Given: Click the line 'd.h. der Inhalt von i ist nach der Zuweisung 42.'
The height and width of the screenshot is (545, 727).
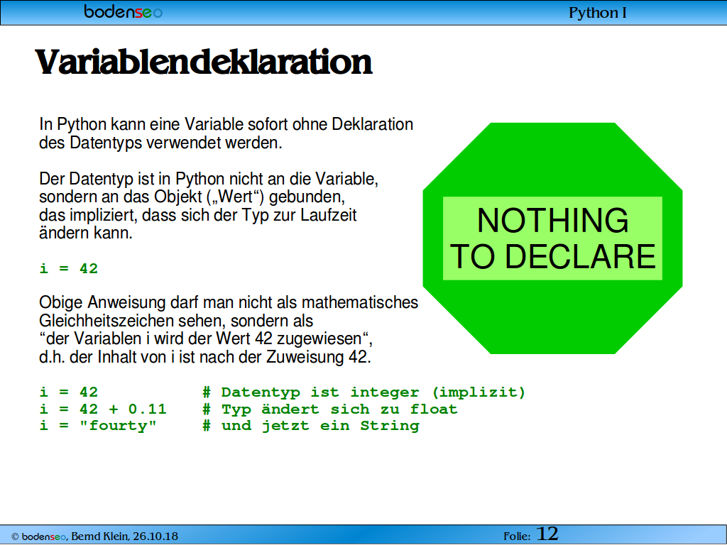Looking at the screenshot, I should click(205, 358).
